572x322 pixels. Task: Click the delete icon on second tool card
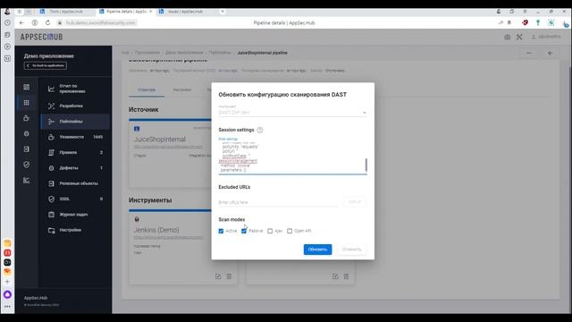346,276
